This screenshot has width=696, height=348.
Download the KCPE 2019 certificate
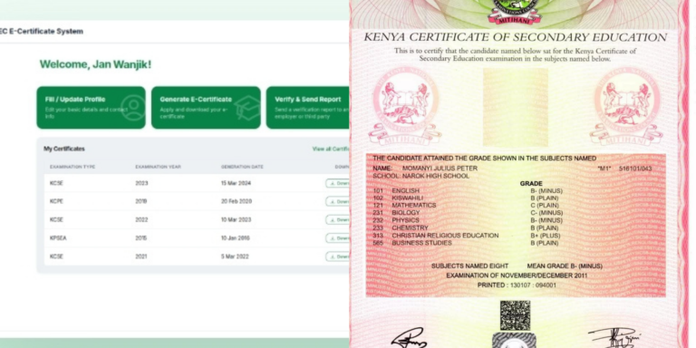coord(337,201)
